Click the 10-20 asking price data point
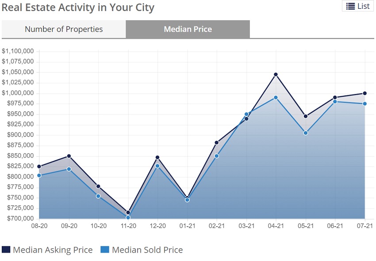 click(x=98, y=186)
